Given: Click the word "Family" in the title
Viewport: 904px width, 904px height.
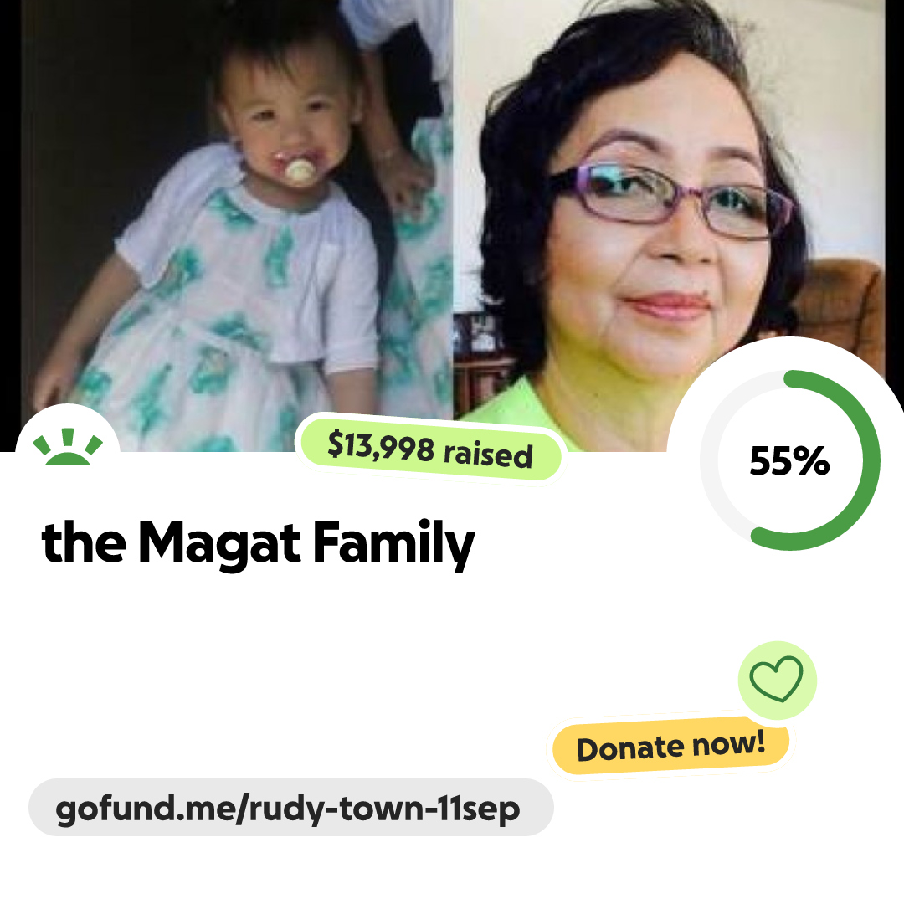Looking at the screenshot, I should pos(393,544).
